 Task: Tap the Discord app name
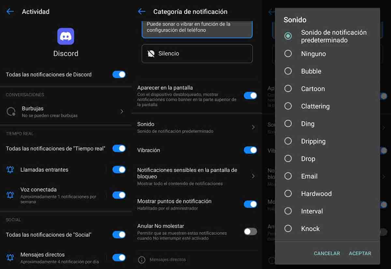66,54
